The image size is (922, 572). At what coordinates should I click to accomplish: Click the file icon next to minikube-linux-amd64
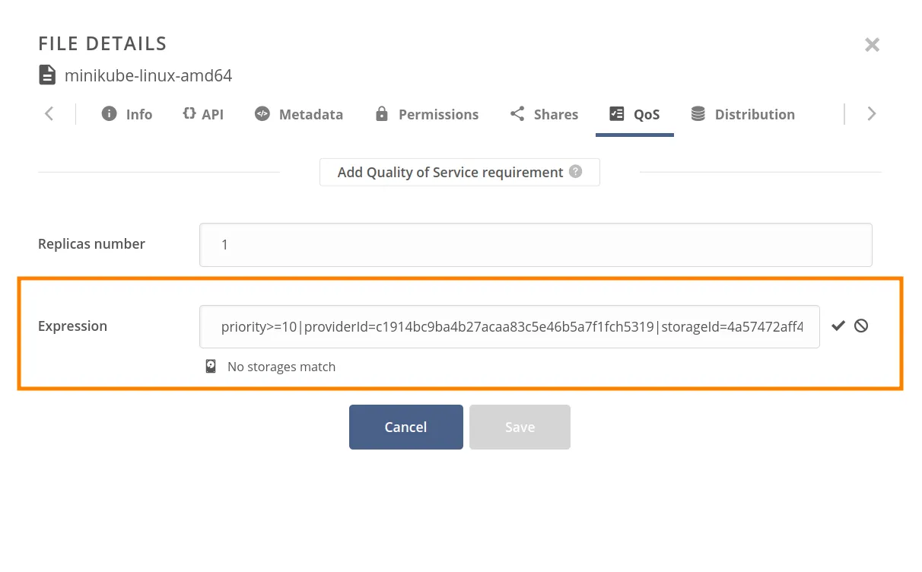coord(47,75)
